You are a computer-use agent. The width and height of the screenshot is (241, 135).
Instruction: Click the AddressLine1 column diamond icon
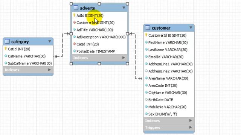coord(146,64)
